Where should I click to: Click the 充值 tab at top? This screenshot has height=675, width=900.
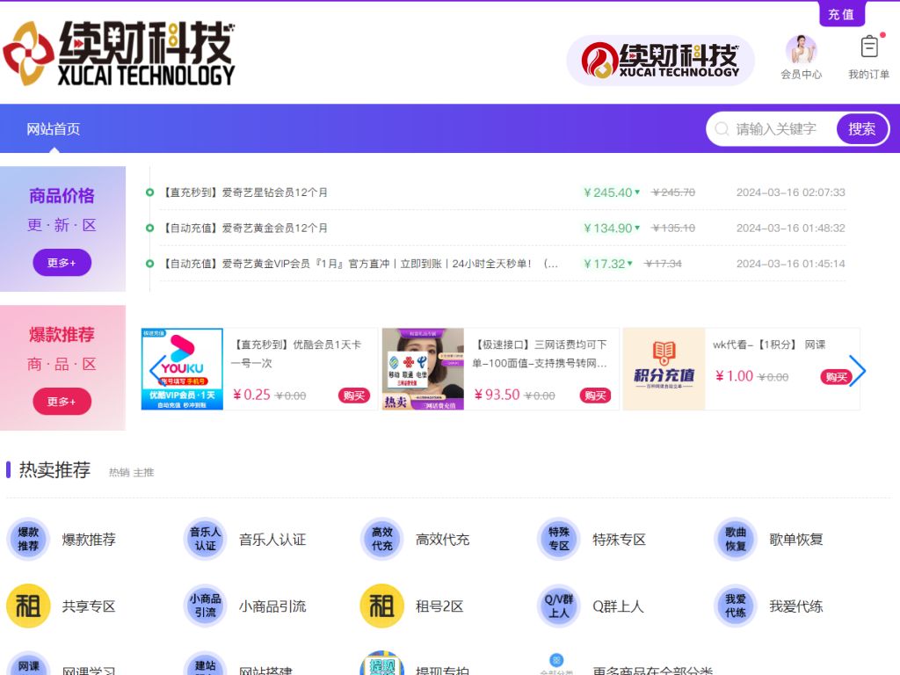841,14
